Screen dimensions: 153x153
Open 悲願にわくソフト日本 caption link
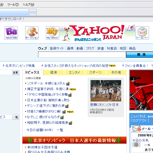click(x=104, y=105)
